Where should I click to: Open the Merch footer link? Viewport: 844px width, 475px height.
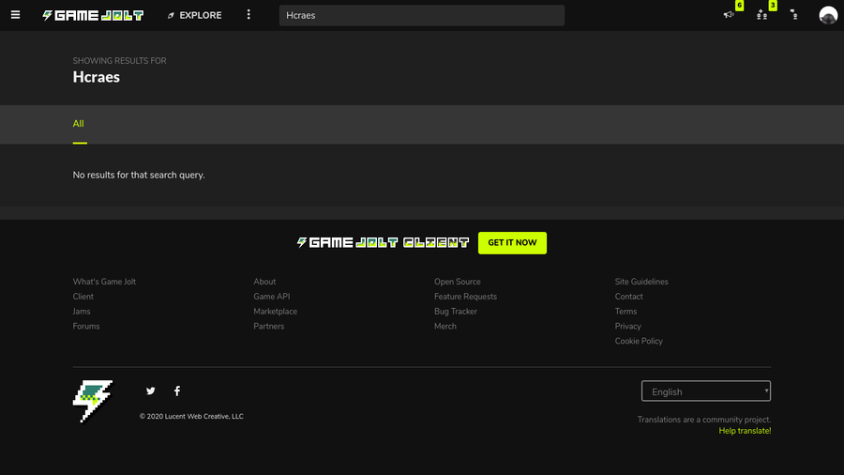(445, 327)
